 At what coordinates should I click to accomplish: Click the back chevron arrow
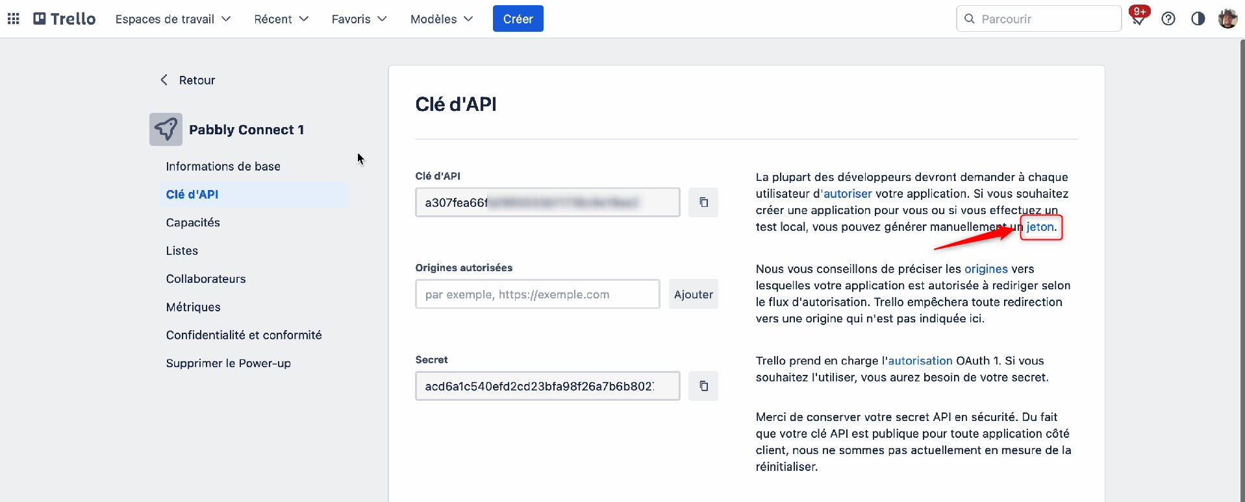coord(164,80)
